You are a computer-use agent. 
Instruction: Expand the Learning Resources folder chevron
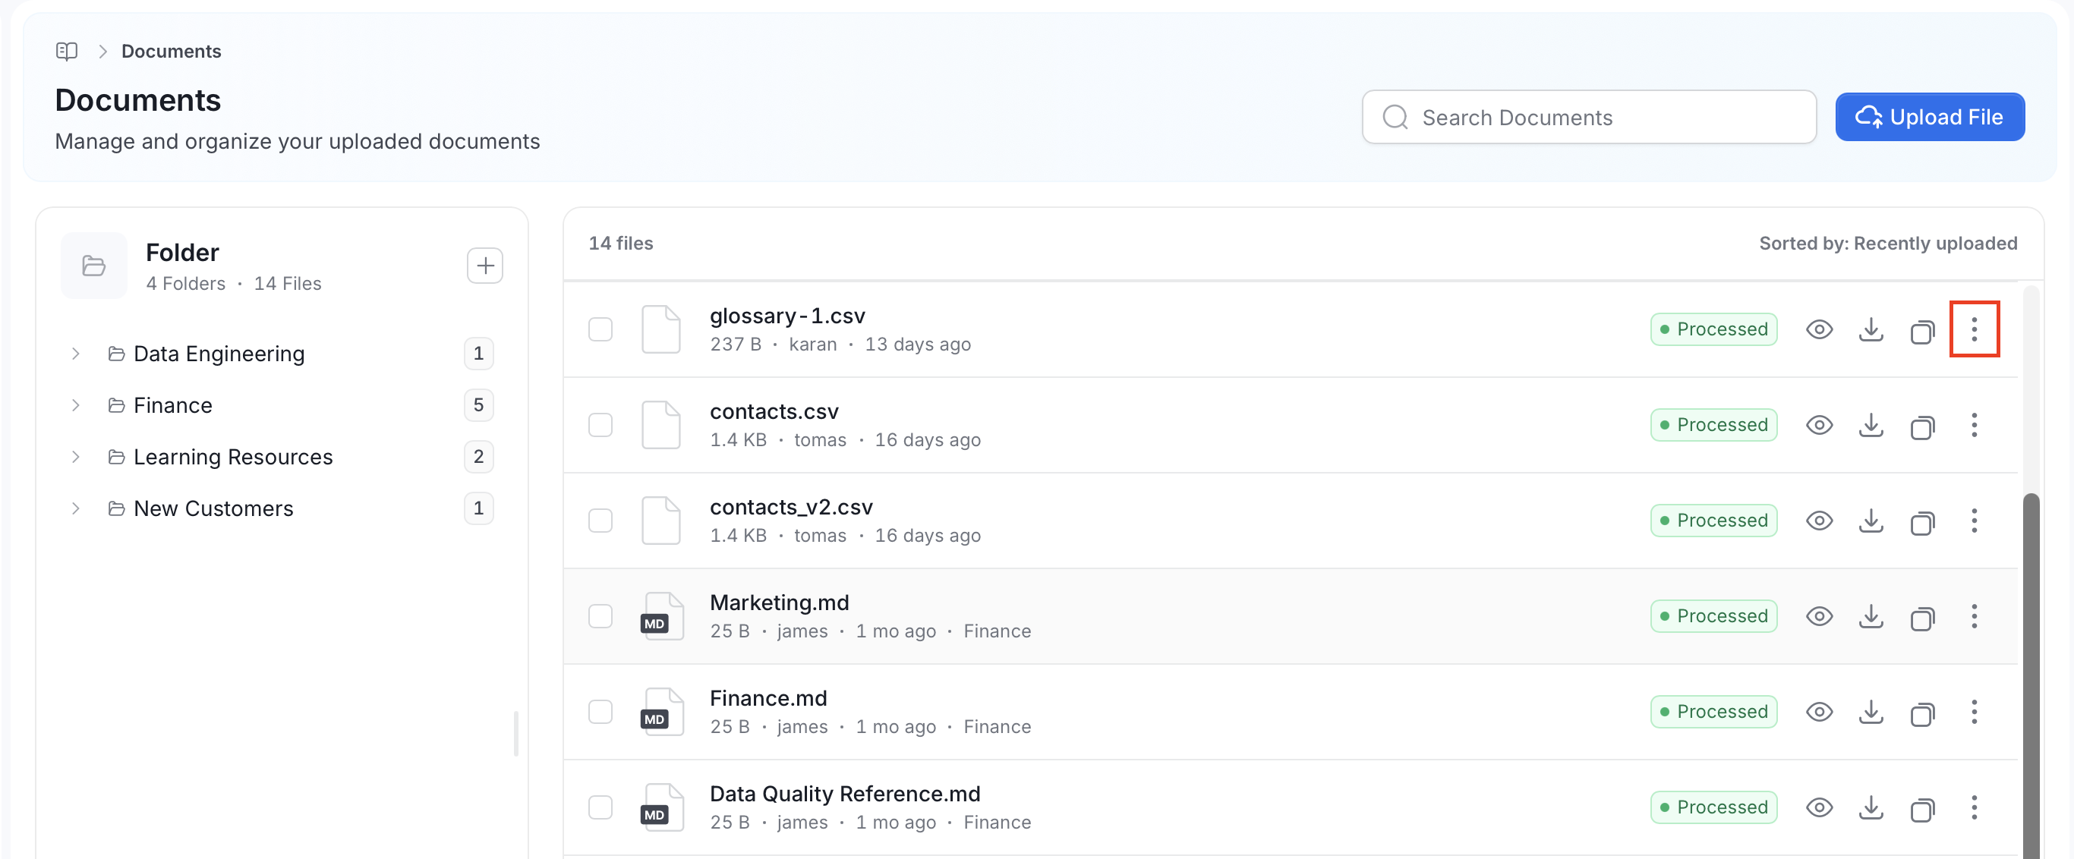pos(76,457)
